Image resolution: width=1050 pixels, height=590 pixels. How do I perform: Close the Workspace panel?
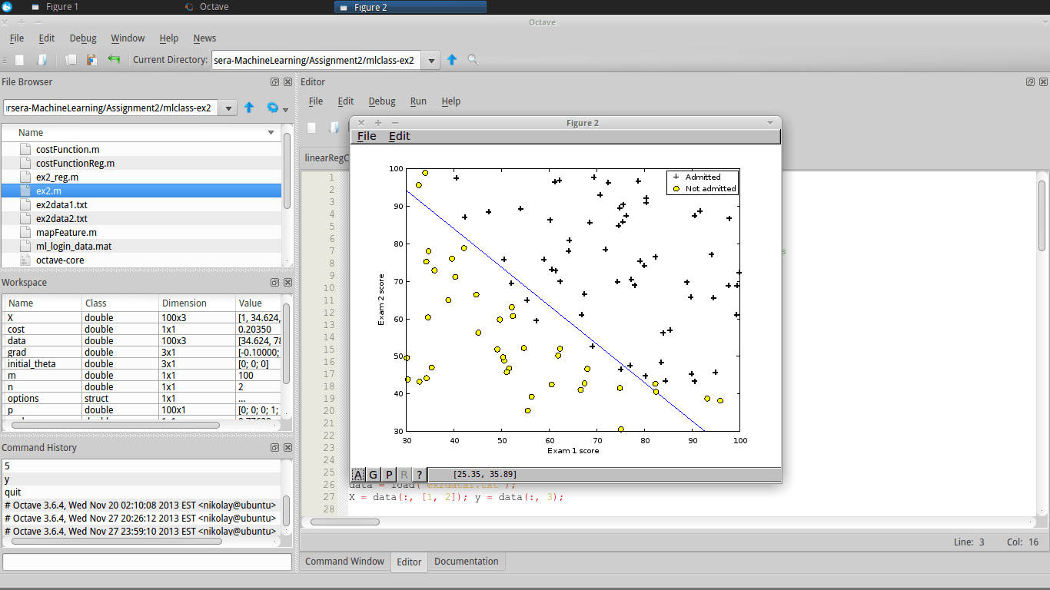287,282
